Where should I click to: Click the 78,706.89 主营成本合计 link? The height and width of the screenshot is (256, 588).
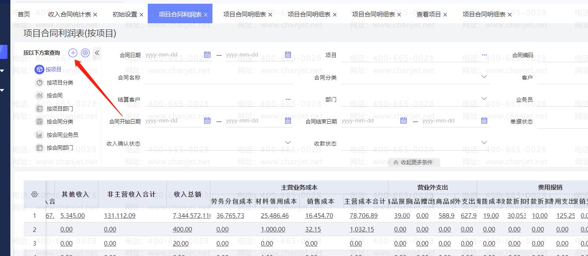tap(364, 216)
